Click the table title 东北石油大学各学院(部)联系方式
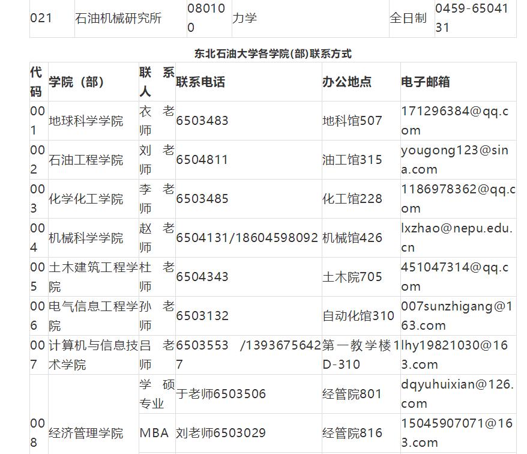 pos(273,54)
